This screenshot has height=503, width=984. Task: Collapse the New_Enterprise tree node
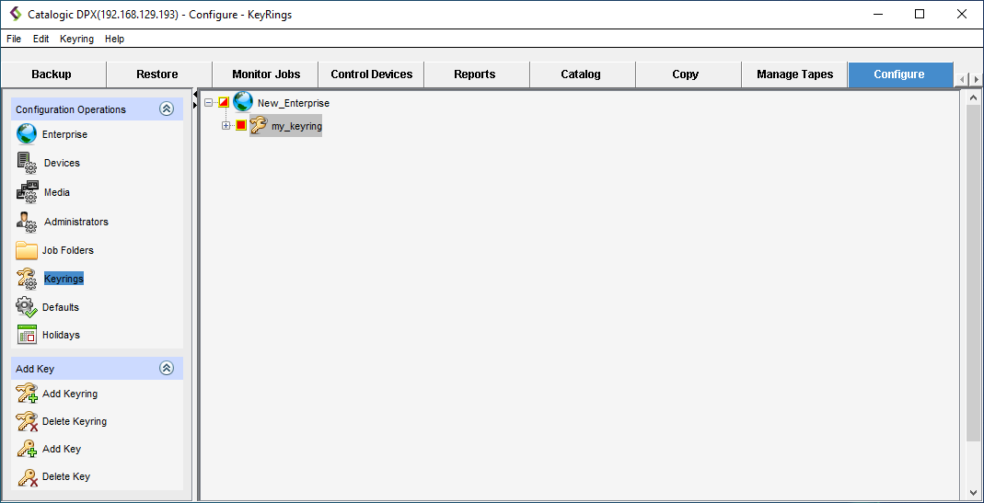point(209,103)
